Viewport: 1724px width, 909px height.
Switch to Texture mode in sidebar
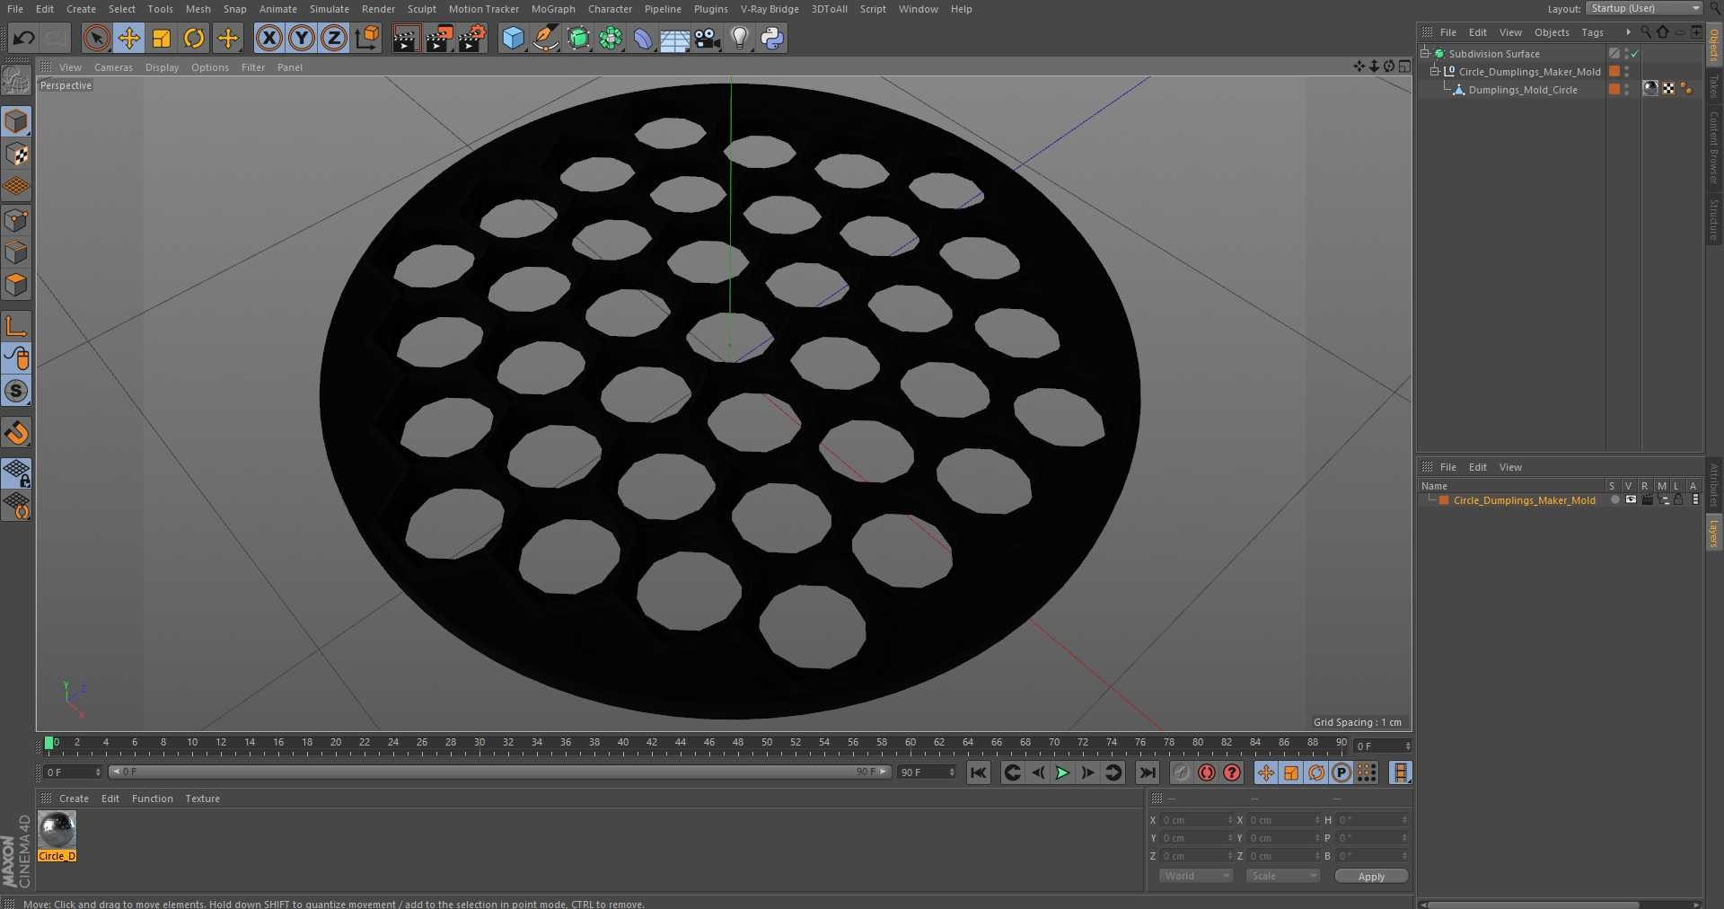click(x=16, y=154)
